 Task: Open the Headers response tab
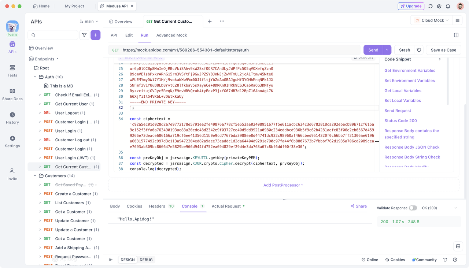(x=162, y=206)
